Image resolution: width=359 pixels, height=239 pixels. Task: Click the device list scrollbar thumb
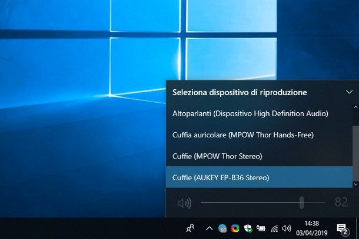[x=355, y=153]
